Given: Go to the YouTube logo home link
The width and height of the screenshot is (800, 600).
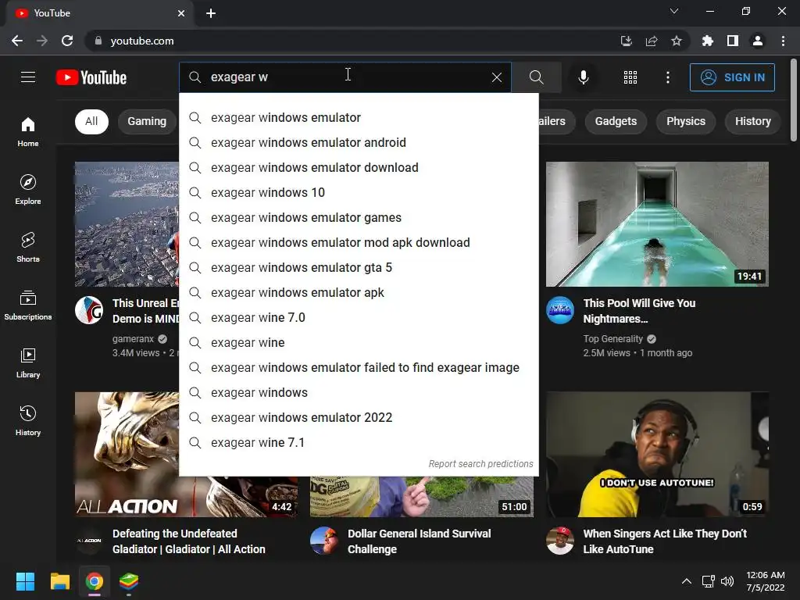Looking at the screenshot, I should coord(91,77).
